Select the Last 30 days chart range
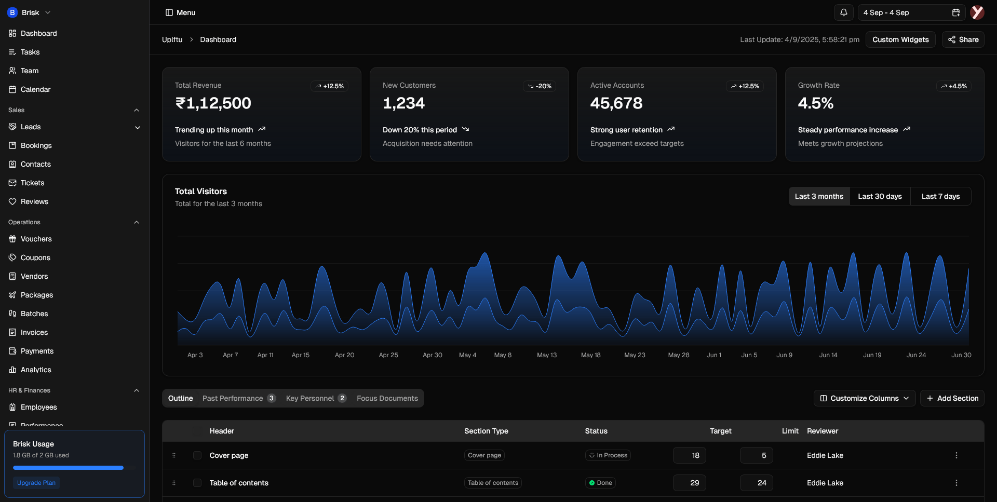This screenshot has height=502, width=997. tap(880, 196)
